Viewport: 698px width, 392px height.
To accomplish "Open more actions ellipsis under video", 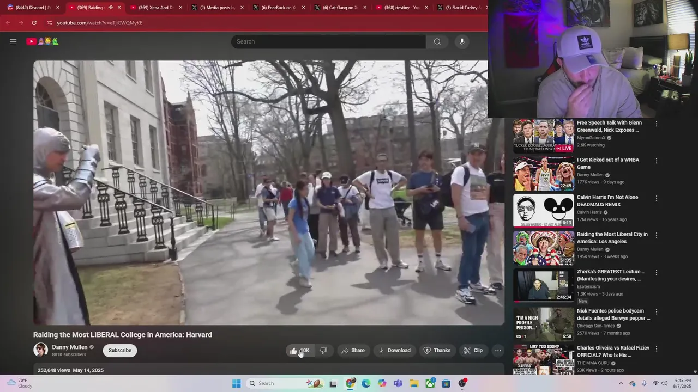I will [x=498, y=351].
